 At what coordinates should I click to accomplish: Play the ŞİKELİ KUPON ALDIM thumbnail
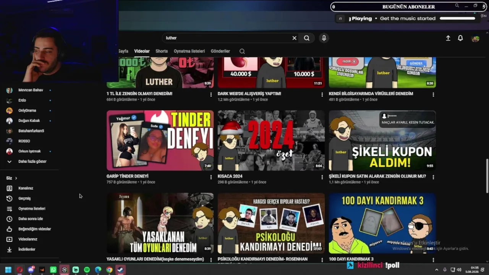[382, 141]
